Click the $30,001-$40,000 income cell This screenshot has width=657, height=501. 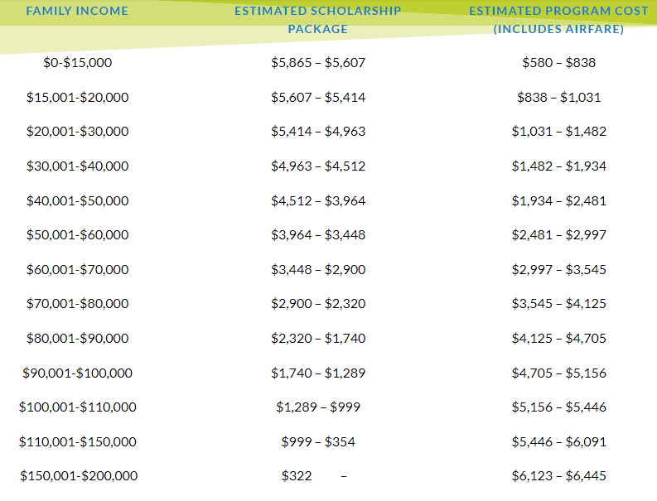[78, 166]
